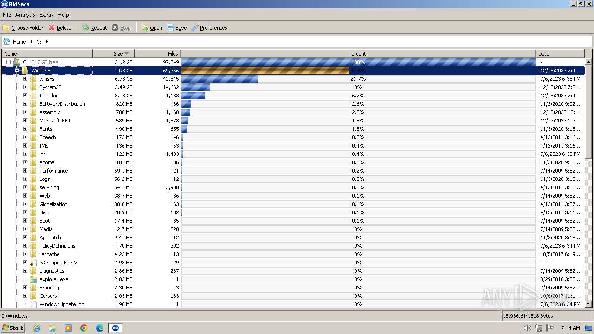The width and height of the screenshot is (594, 334).
Task: Expand the assembly folder node
Action: [x=25, y=112]
